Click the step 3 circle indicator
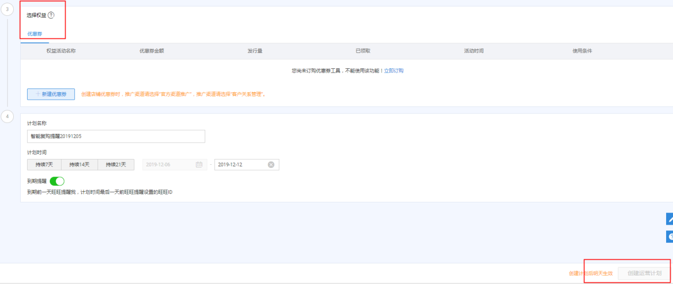 (x=7, y=10)
